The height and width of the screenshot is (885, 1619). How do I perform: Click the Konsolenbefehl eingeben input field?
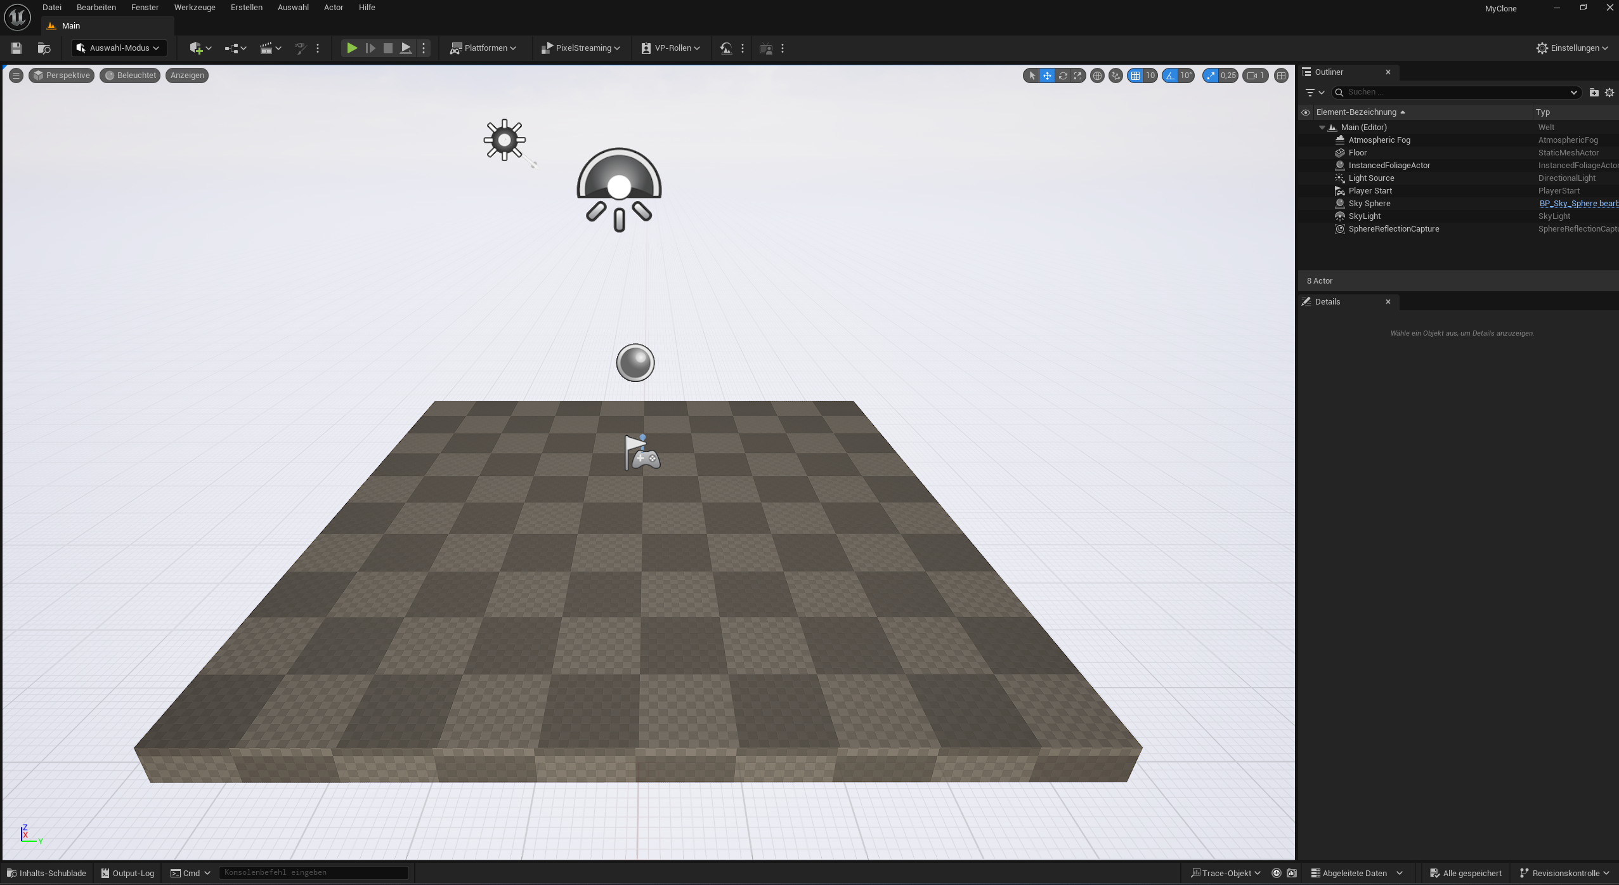click(313, 873)
